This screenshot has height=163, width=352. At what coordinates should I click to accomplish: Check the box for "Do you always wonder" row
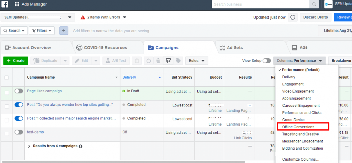pyautogui.click(x=7, y=106)
